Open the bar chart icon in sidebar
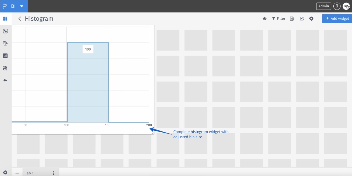The image size is (352, 176). 5,56
